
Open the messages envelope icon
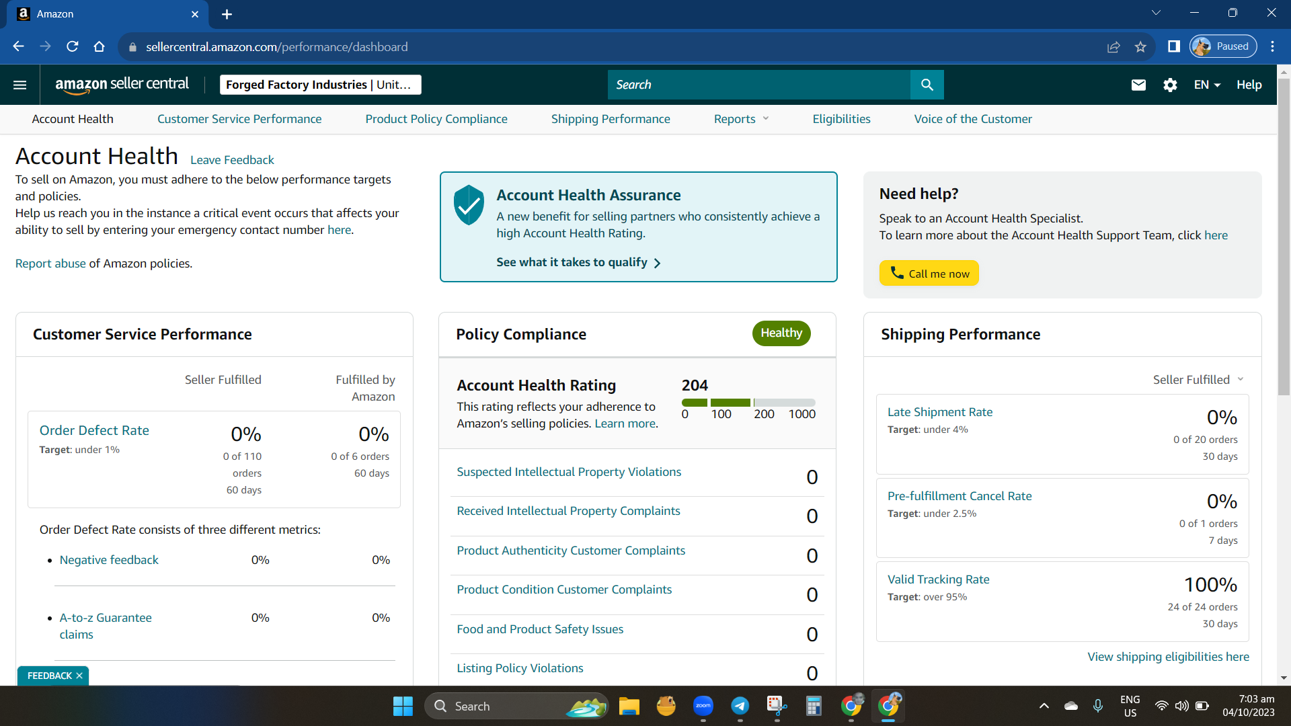pyautogui.click(x=1138, y=85)
